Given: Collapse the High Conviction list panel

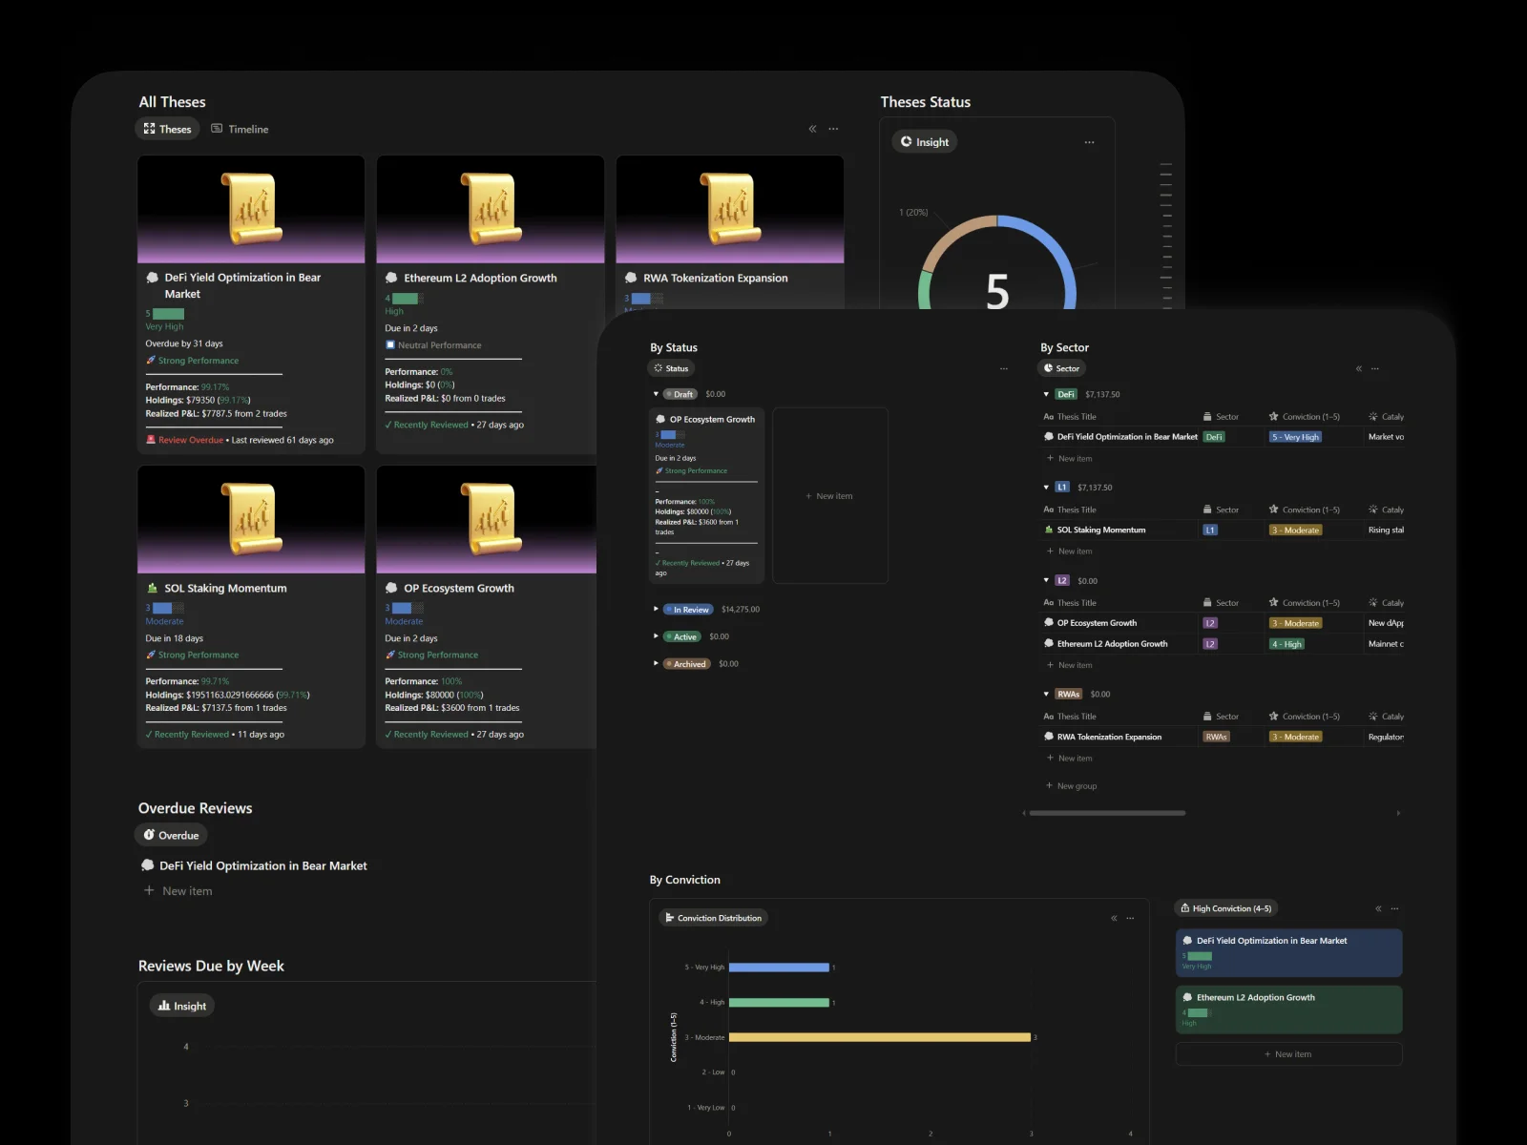Looking at the screenshot, I should (1378, 908).
